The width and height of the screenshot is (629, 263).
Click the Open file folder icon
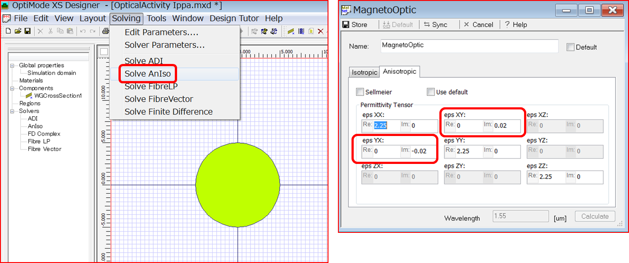(18, 31)
